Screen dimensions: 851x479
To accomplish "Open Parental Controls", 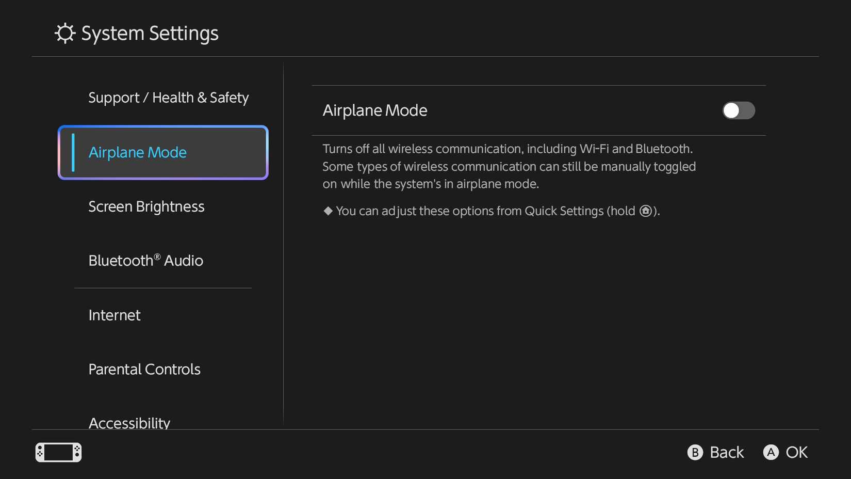I will click(144, 370).
